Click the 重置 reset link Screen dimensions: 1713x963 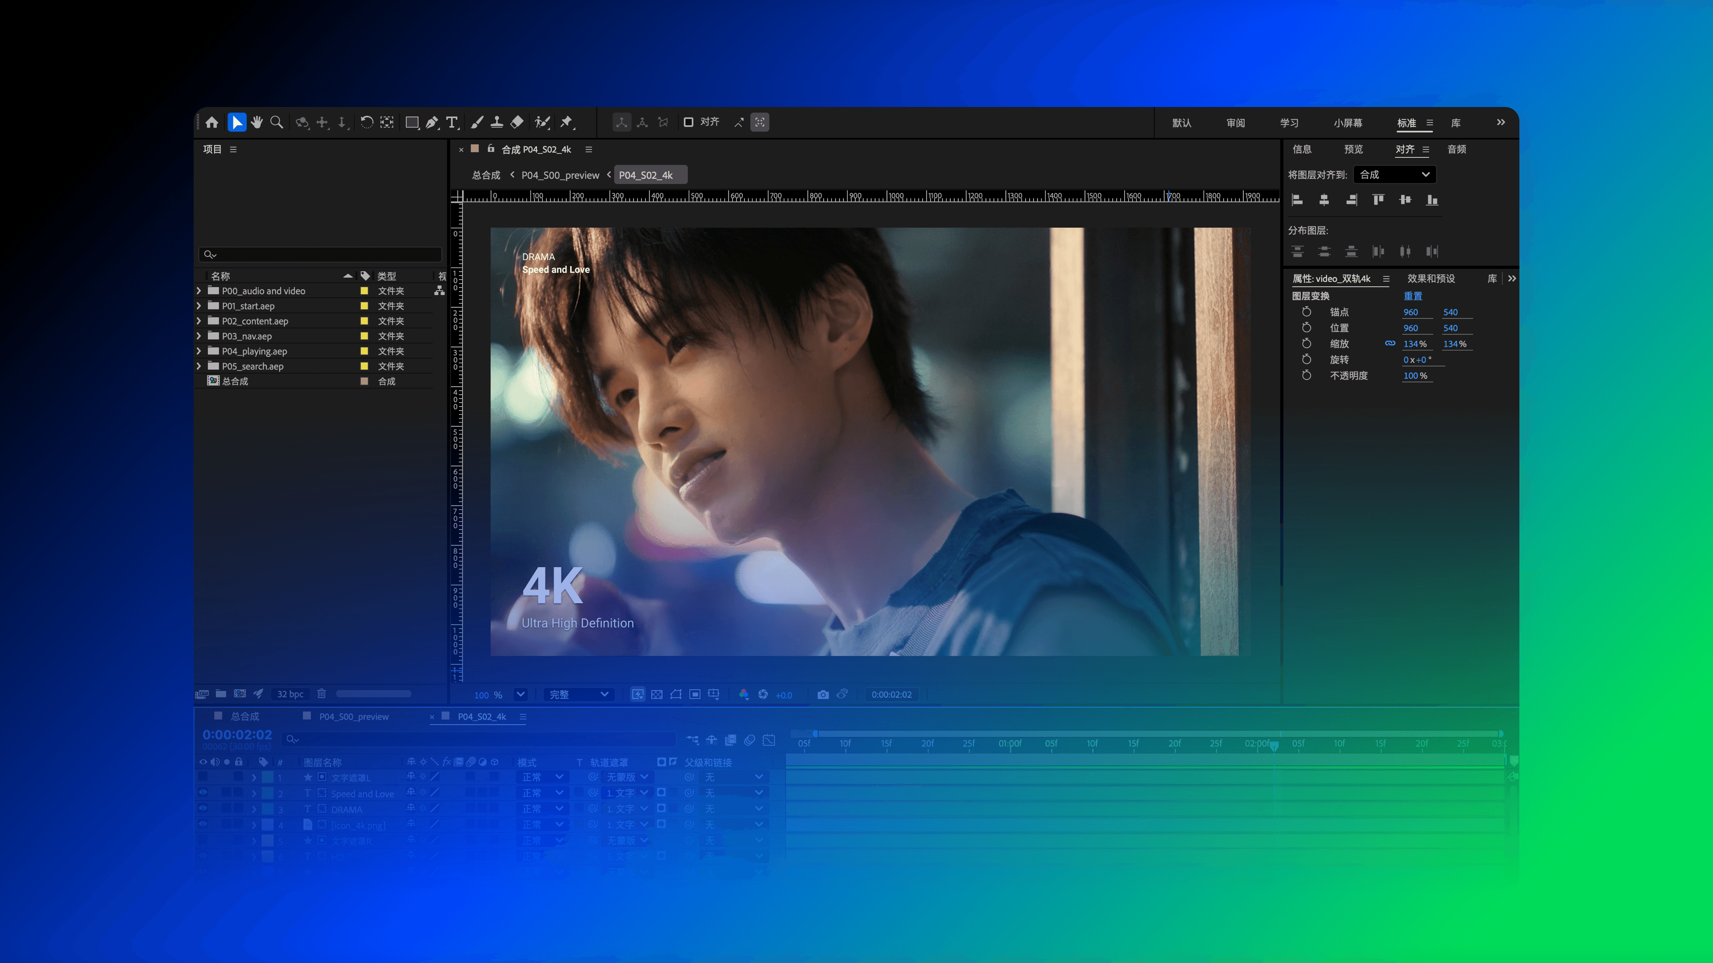[x=1412, y=296]
